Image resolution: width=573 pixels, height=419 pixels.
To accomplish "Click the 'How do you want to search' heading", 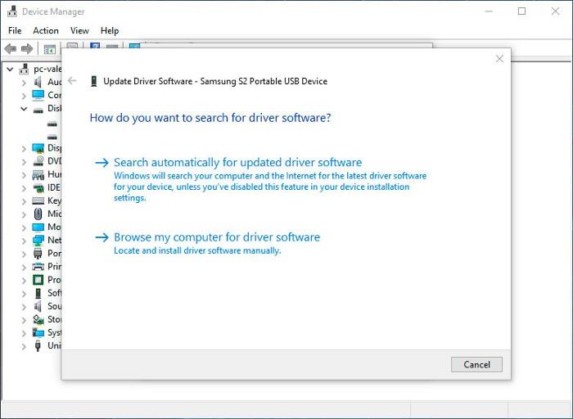I will point(210,118).
